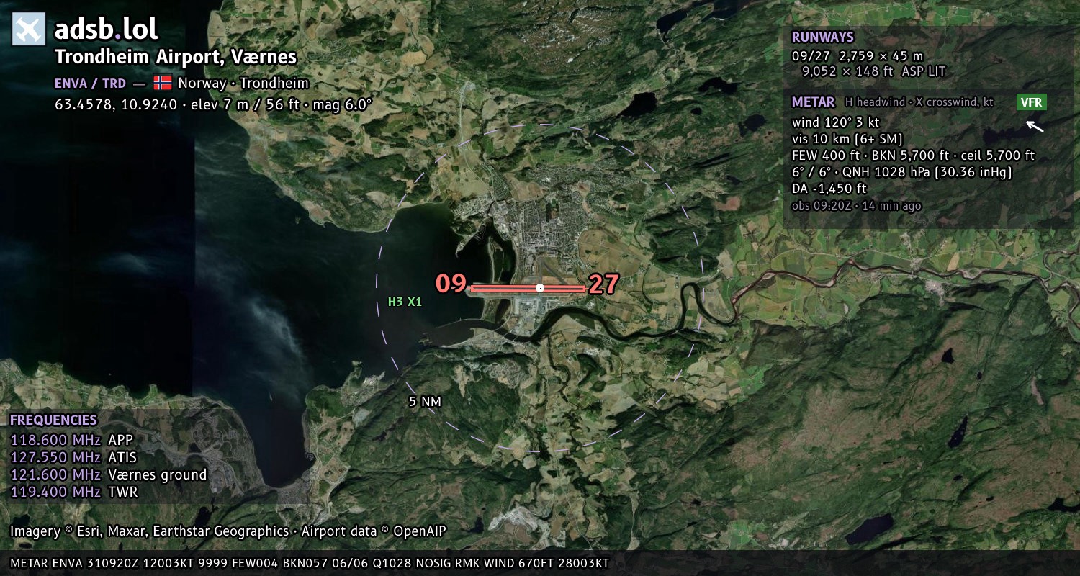Image resolution: width=1080 pixels, height=576 pixels.
Task: Click the Norway · Trondheim location text
Action: pyautogui.click(x=243, y=84)
